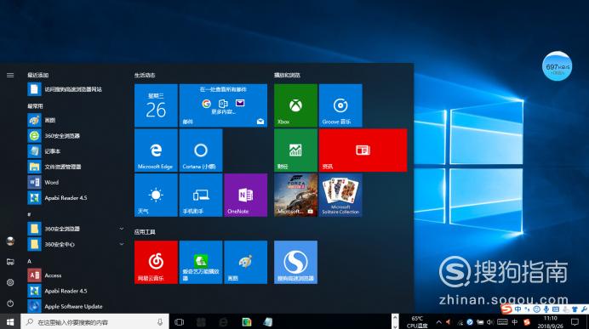Viewport: 589px width, 329px height.
Task: Toggle the Start menu hamburger button
Action: pos(10,76)
